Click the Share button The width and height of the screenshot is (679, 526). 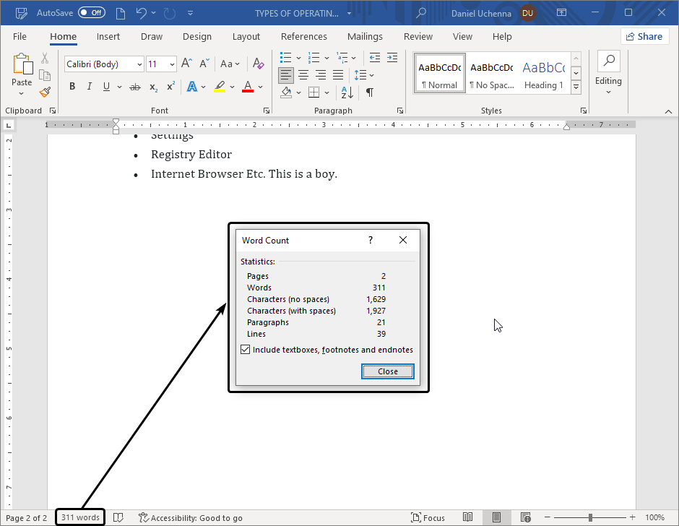(644, 36)
